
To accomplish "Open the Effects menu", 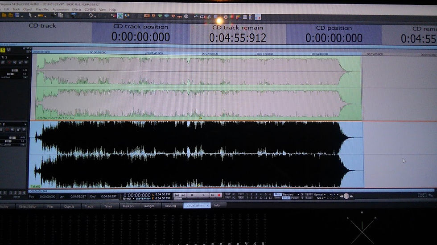I will point(77,9).
